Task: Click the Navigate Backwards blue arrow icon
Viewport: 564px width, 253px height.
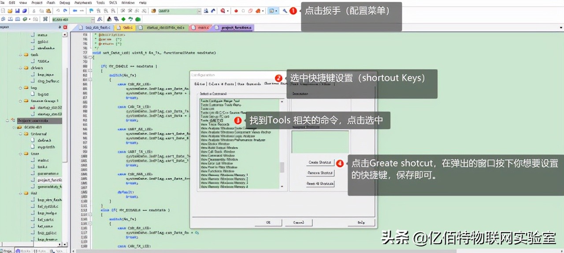Action: pos(75,11)
